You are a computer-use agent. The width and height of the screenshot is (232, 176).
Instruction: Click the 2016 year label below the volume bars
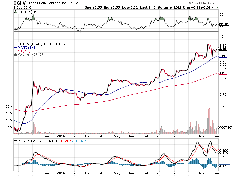[61, 136]
